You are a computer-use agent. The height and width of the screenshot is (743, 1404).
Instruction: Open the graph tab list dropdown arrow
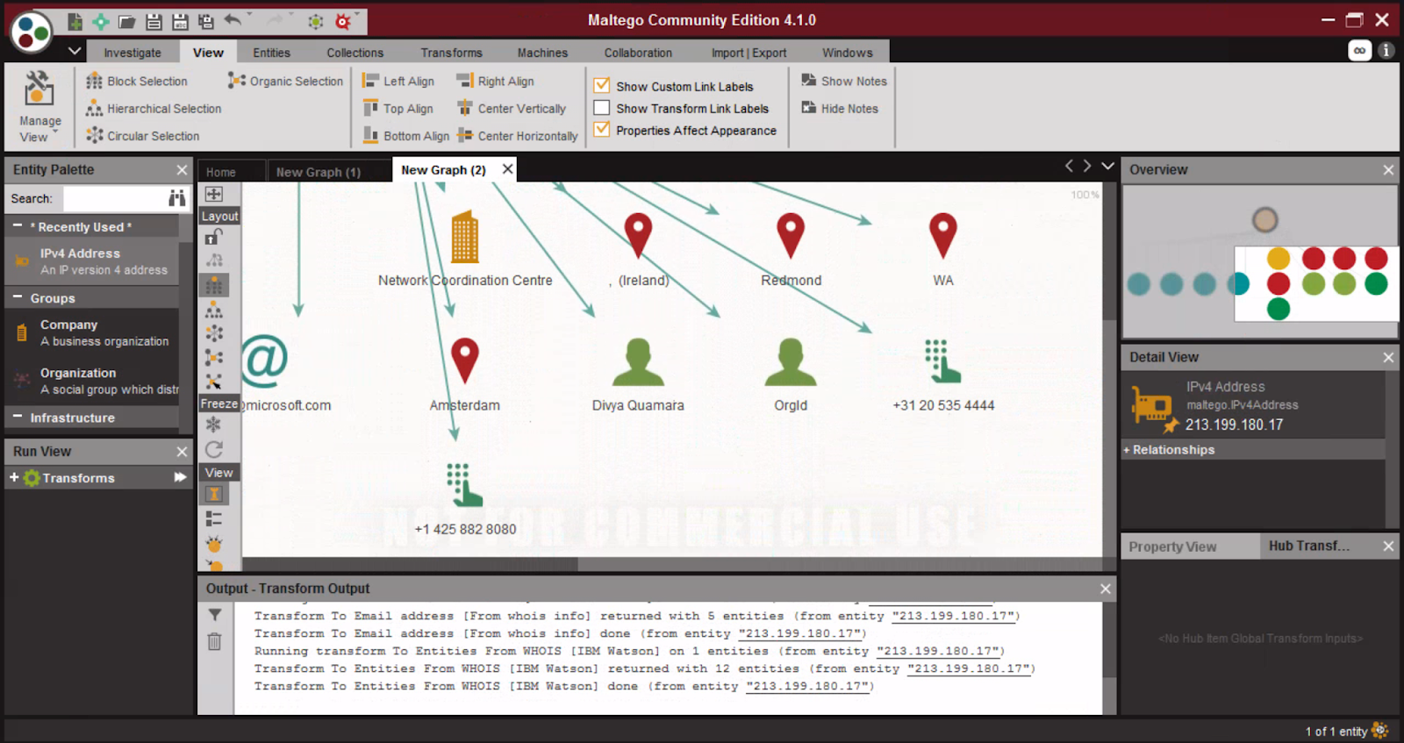[1107, 166]
